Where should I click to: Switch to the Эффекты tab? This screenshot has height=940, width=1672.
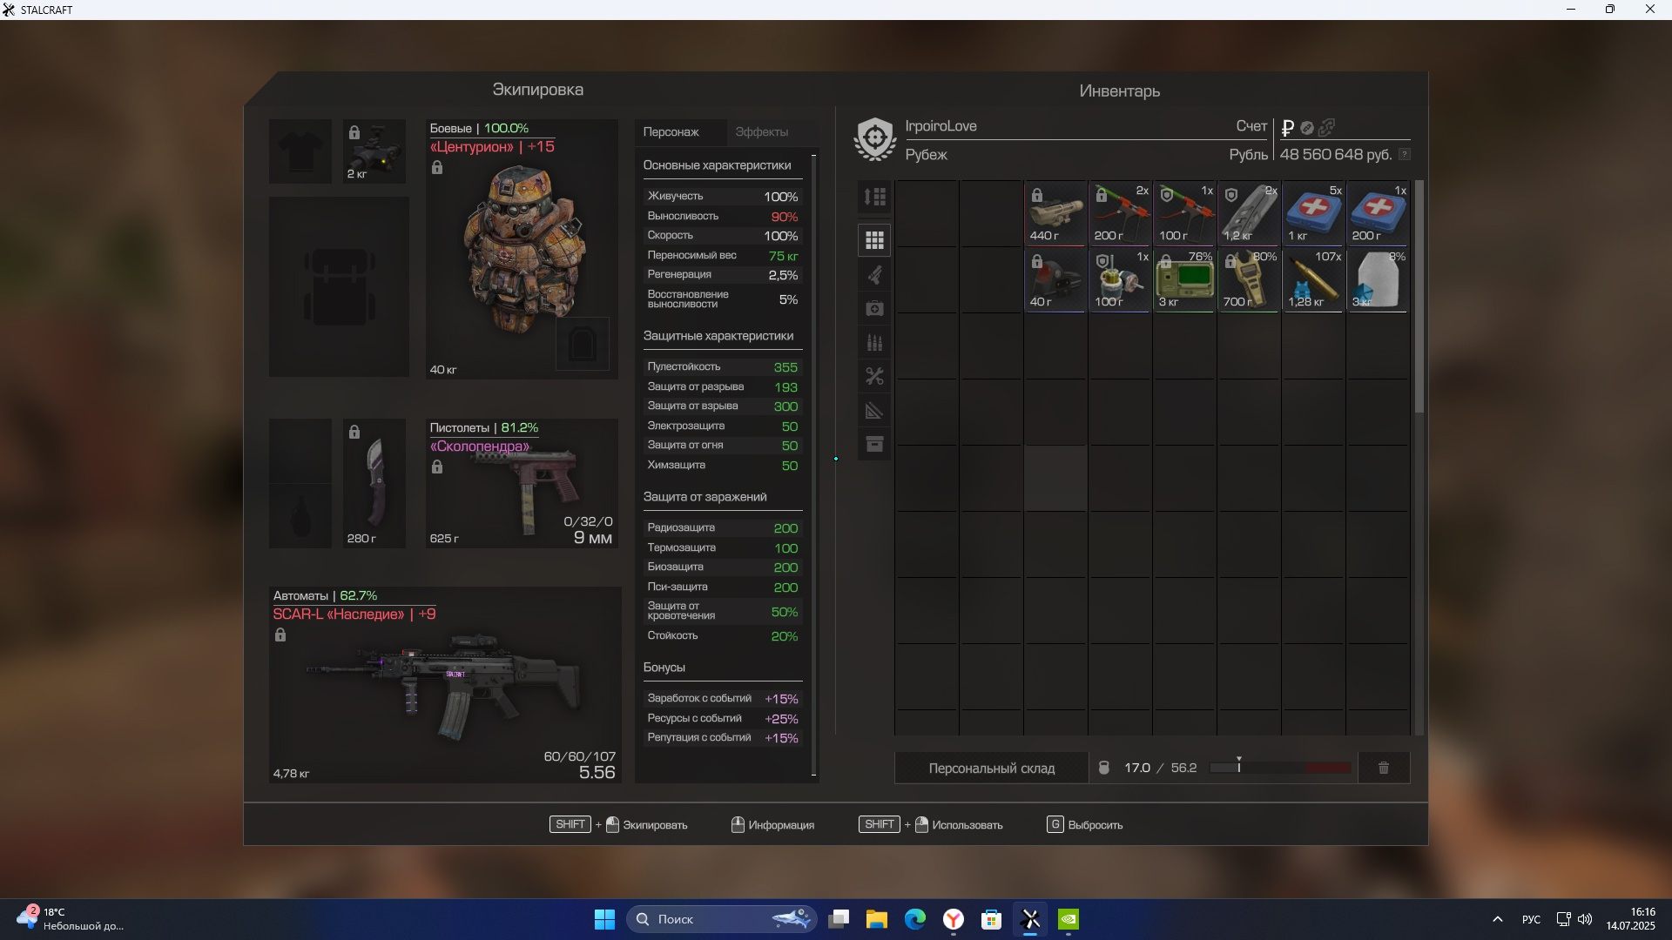[762, 132]
